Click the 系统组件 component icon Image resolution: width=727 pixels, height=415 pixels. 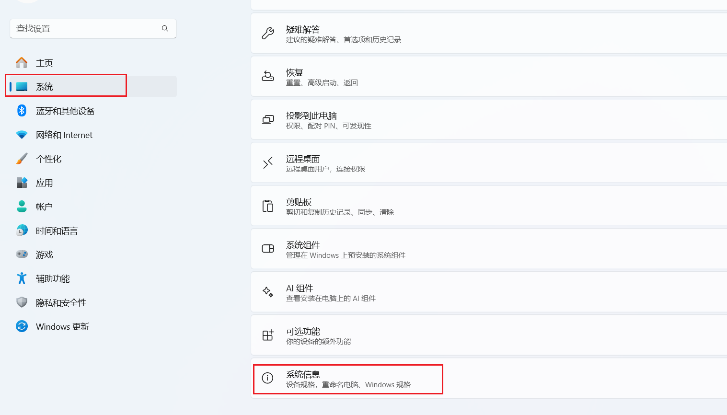268,249
